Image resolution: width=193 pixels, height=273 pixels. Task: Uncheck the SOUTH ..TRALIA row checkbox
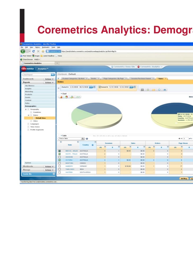[60, 154]
